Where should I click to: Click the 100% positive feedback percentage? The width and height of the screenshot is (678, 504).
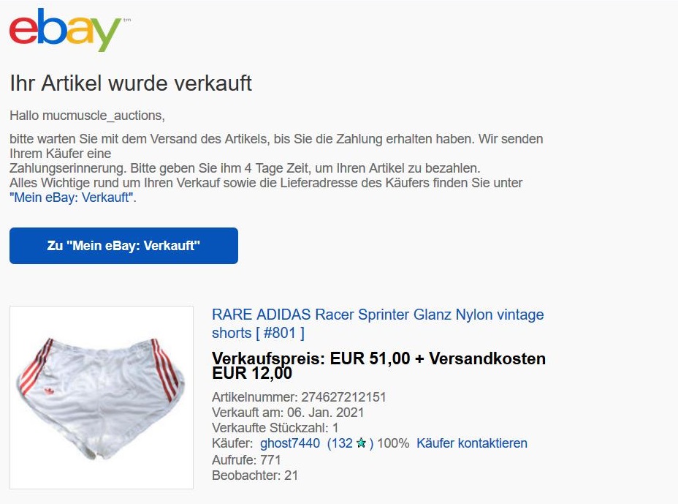pyautogui.click(x=393, y=443)
